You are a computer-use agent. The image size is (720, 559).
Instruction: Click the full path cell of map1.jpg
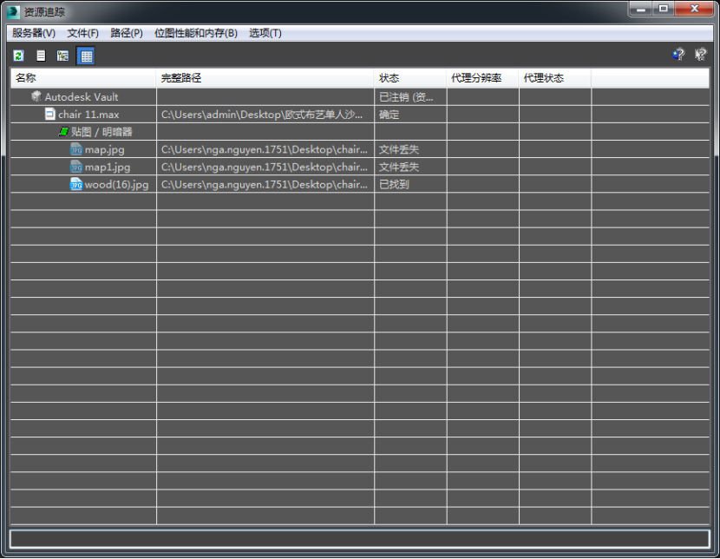point(265,167)
